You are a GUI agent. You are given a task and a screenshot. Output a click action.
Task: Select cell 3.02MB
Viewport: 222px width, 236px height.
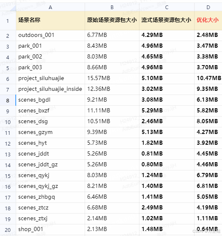click(x=167, y=90)
